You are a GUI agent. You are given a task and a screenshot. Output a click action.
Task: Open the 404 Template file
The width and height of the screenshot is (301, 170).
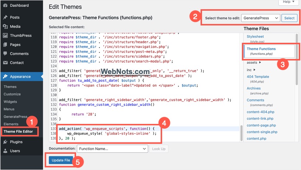pyautogui.click(x=258, y=77)
